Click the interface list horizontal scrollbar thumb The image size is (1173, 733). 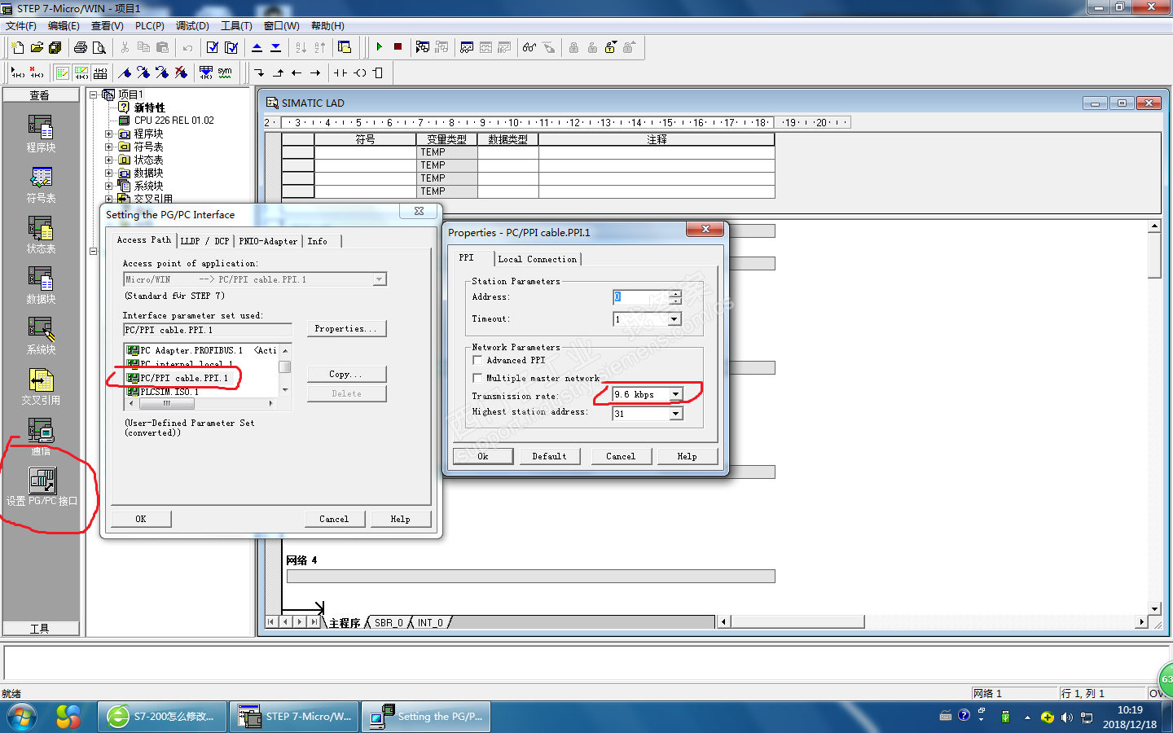coord(167,403)
